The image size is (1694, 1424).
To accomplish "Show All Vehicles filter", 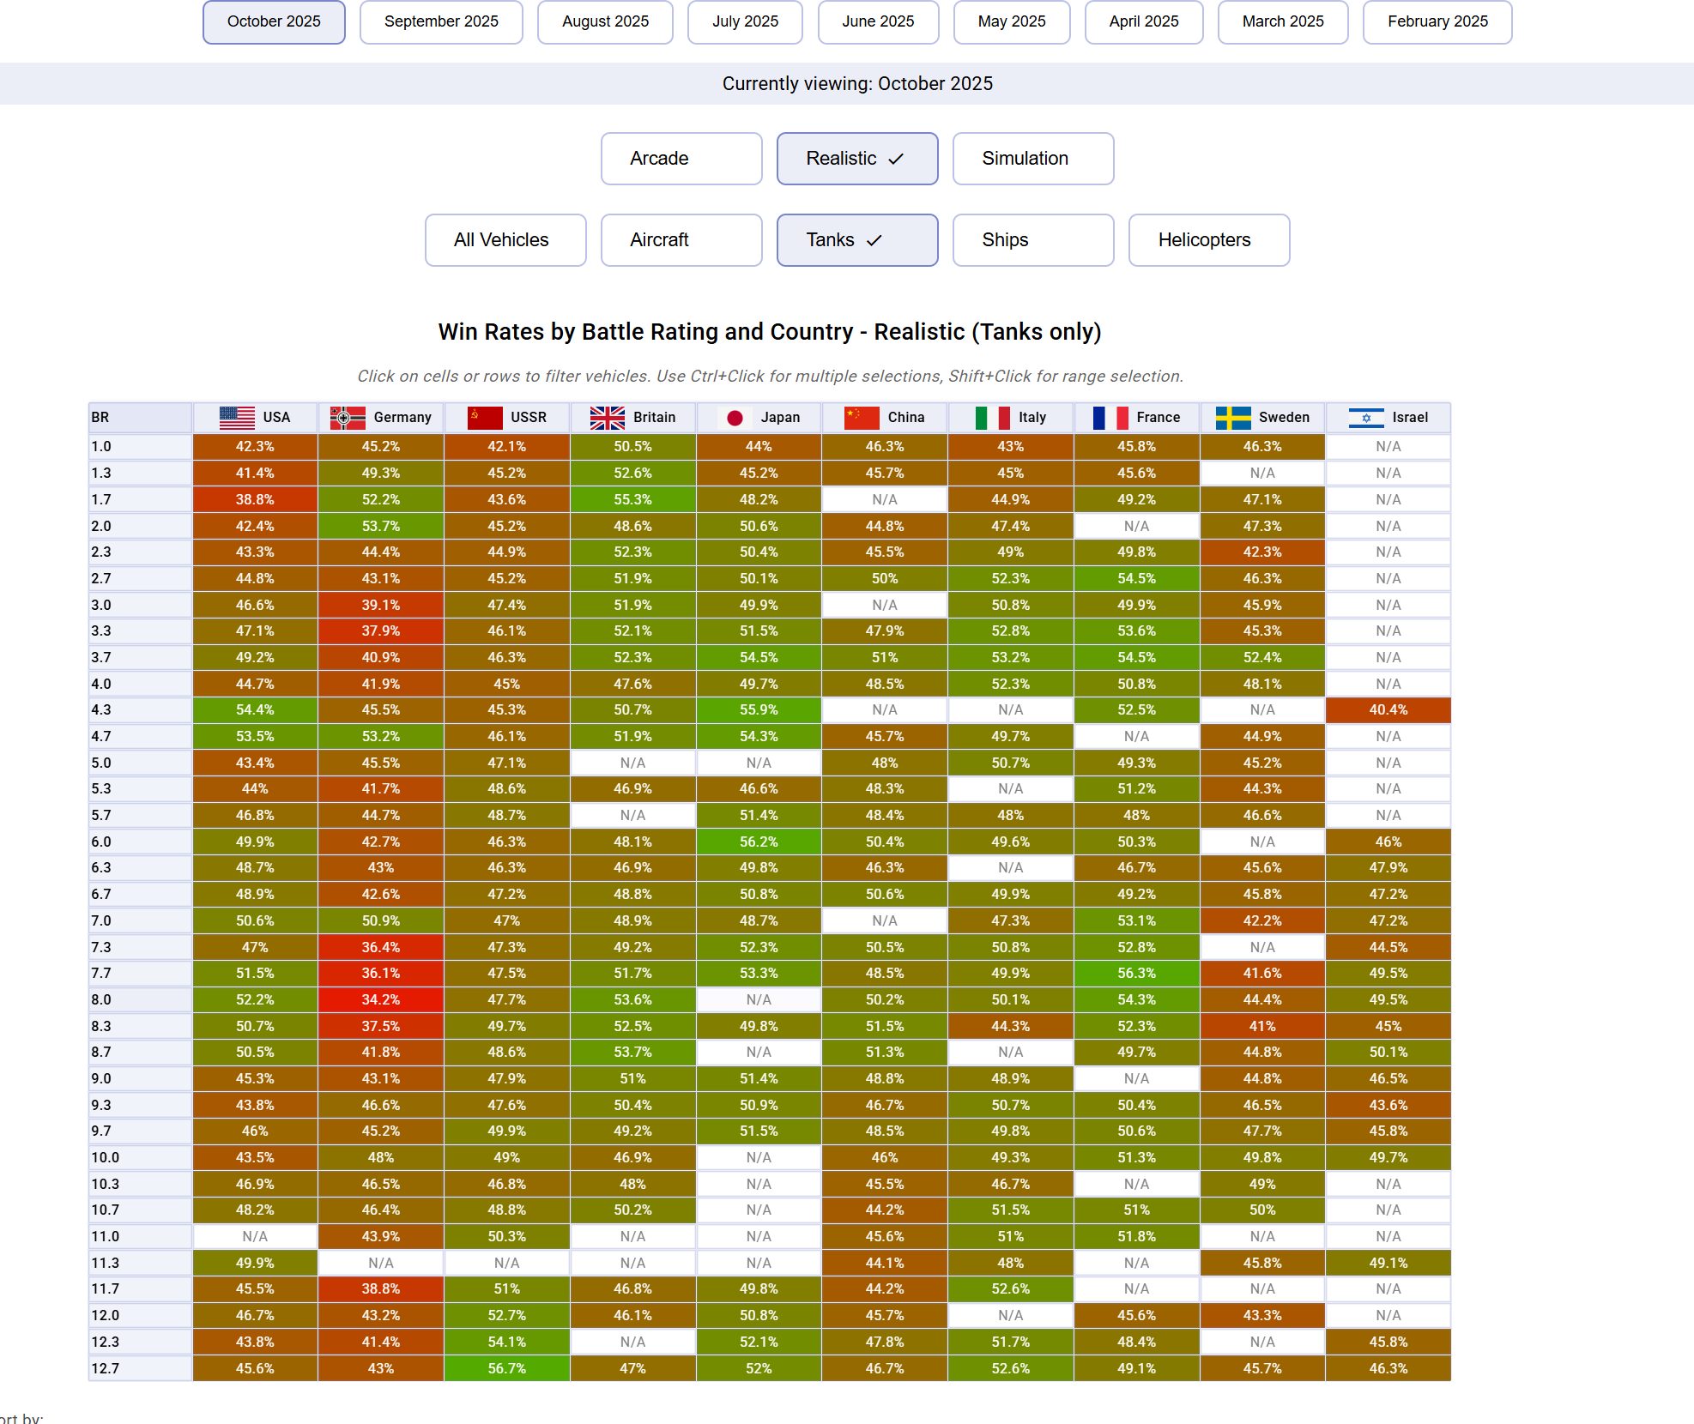I will tap(505, 240).
